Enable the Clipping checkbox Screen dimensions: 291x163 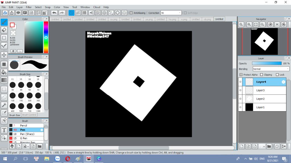pos(261,75)
